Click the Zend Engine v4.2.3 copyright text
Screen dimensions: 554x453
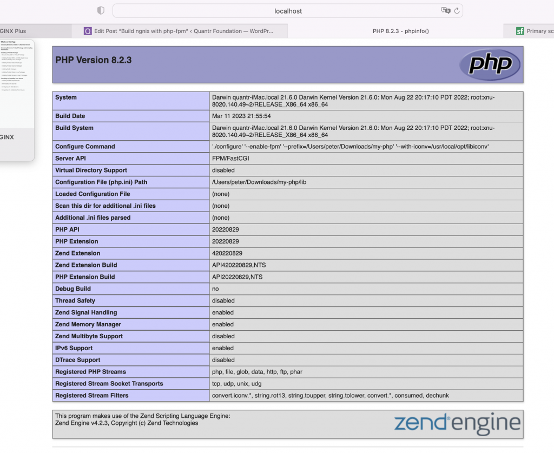tap(127, 423)
